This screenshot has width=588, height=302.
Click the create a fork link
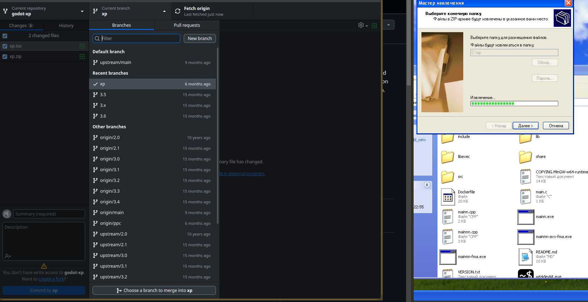(x=51, y=279)
